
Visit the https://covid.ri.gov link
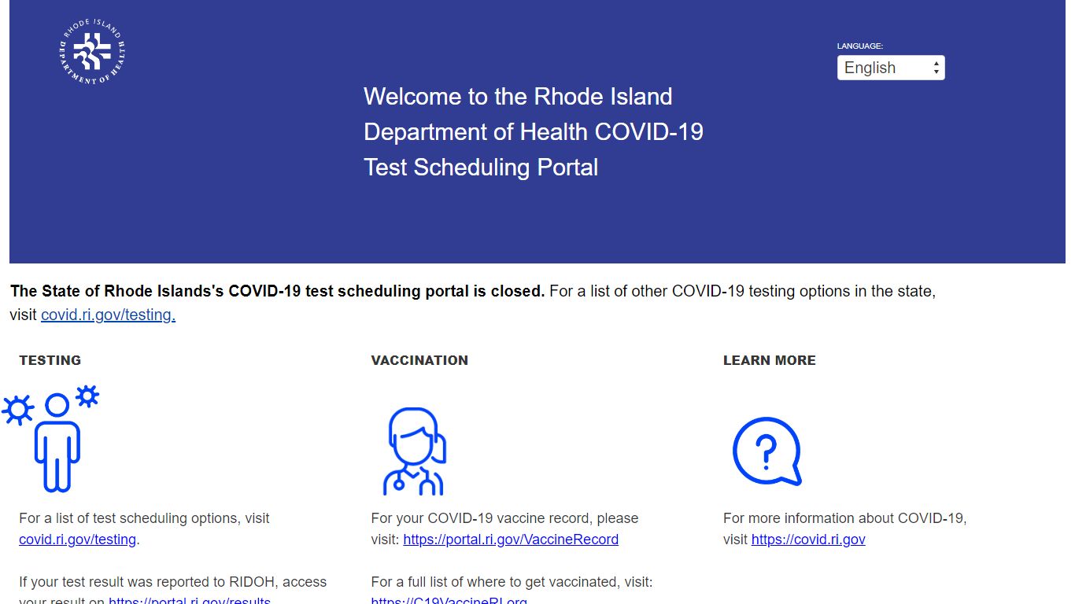pyautogui.click(x=808, y=540)
